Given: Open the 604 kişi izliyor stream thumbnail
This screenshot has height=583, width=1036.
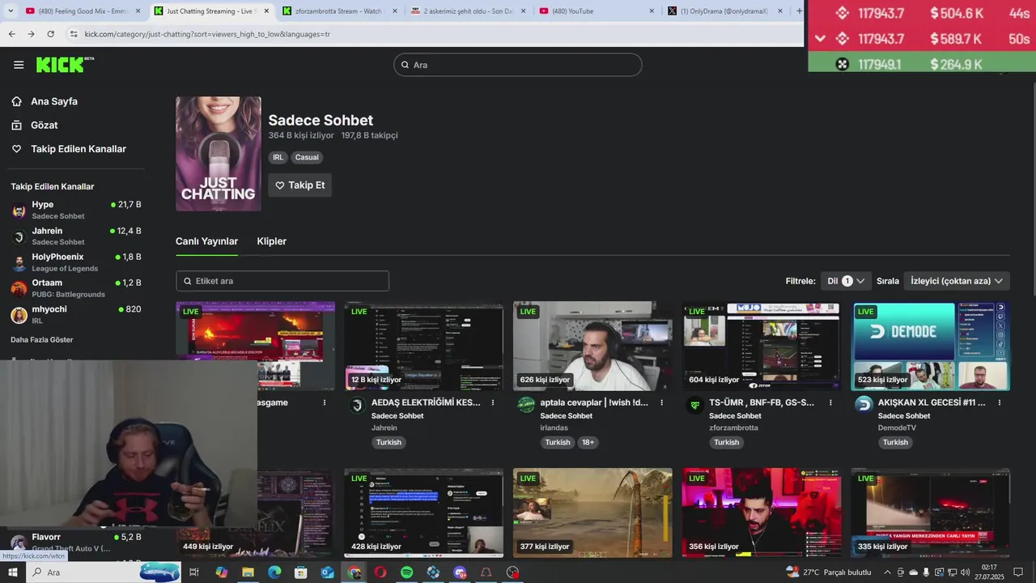Looking at the screenshot, I should [x=762, y=346].
